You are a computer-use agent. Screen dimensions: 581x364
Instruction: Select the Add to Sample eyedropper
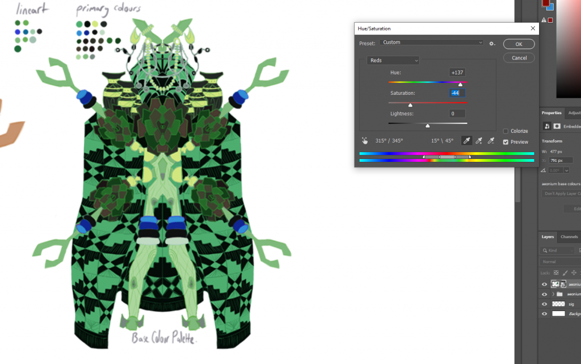pyautogui.click(x=479, y=140)
